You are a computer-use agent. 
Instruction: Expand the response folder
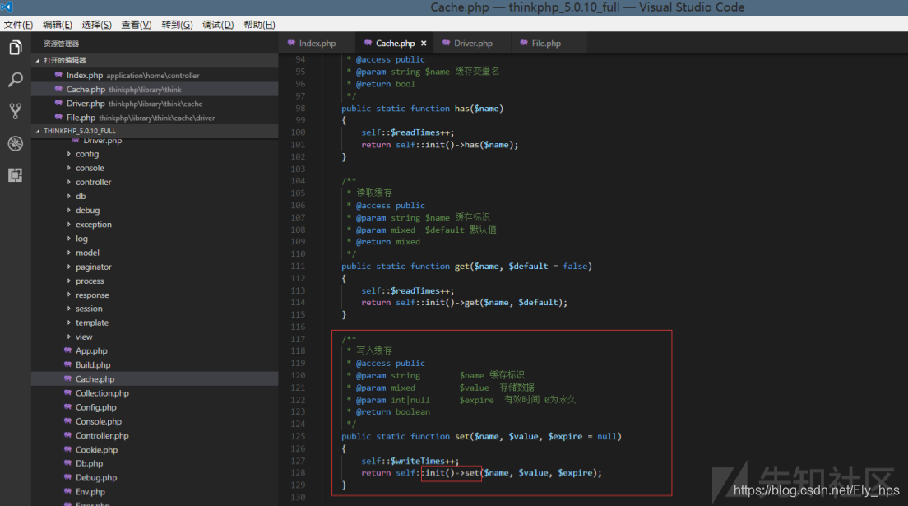(x=92, y=295)
